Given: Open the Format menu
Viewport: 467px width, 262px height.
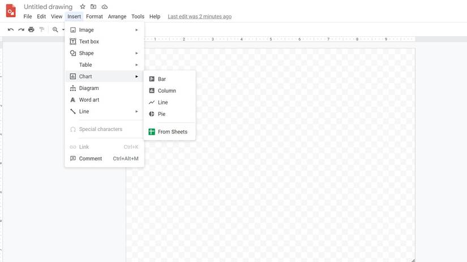Looking at the screenshot, I should click(x=94, y=16).
